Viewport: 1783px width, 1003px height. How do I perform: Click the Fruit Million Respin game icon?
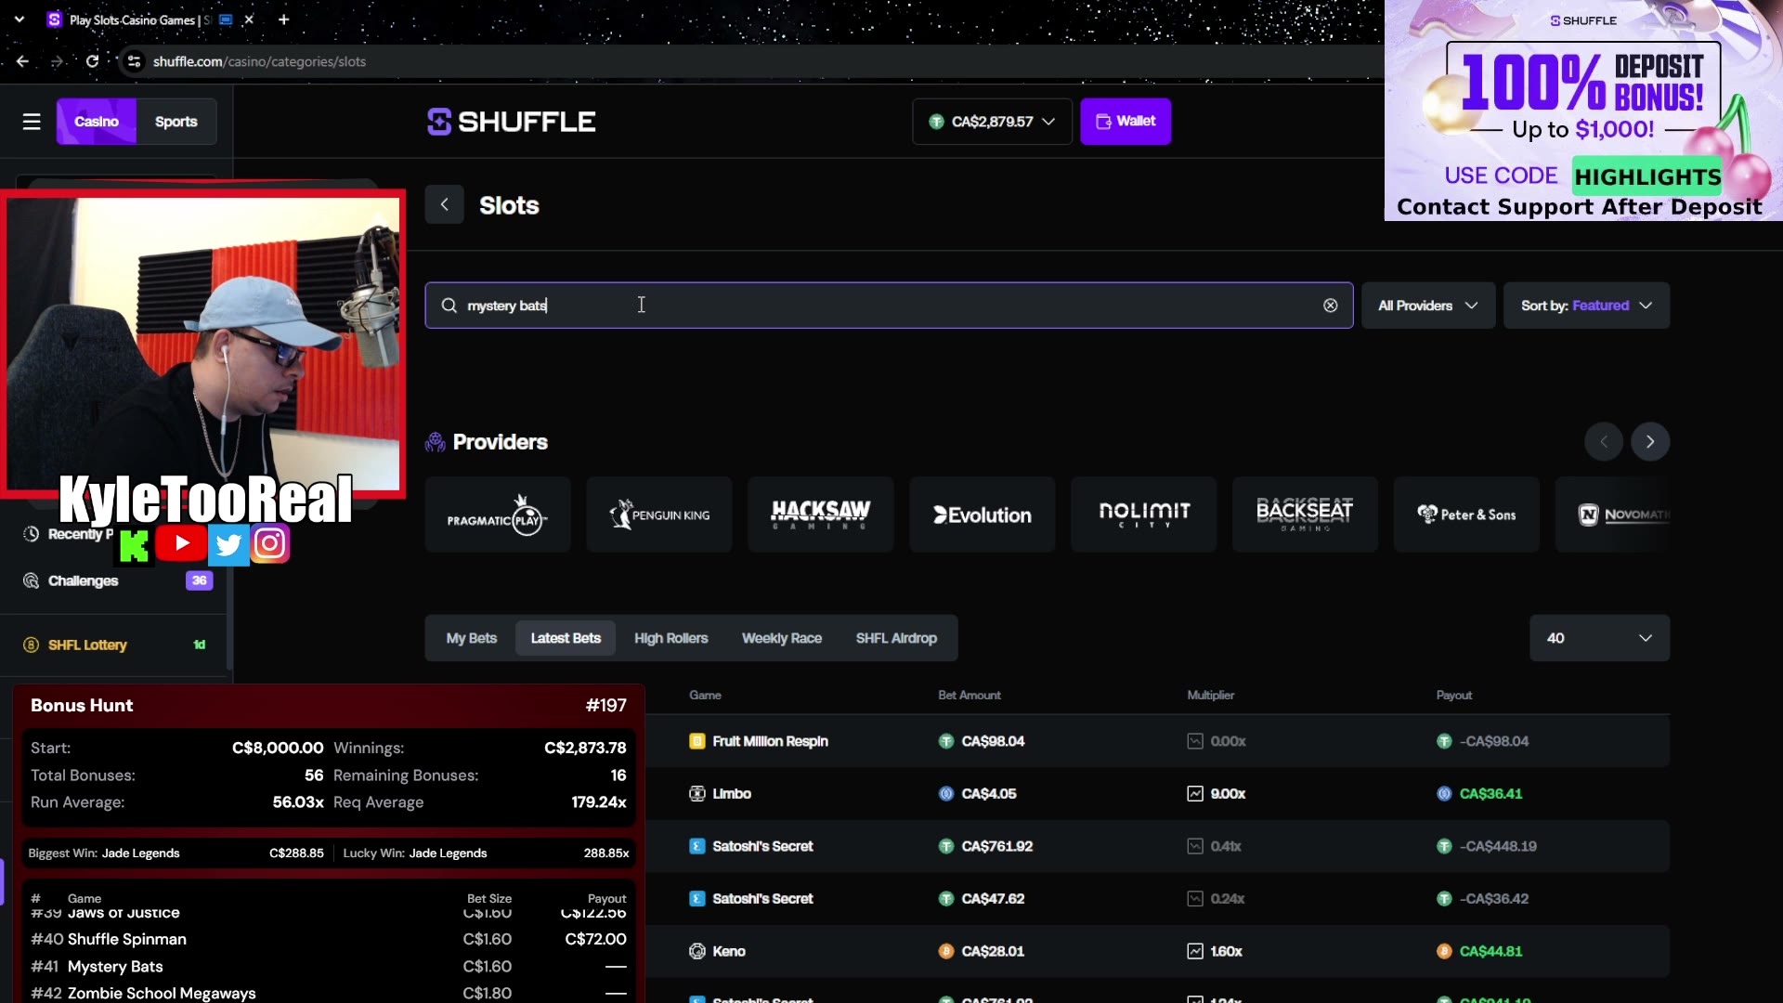pos(696,741)
